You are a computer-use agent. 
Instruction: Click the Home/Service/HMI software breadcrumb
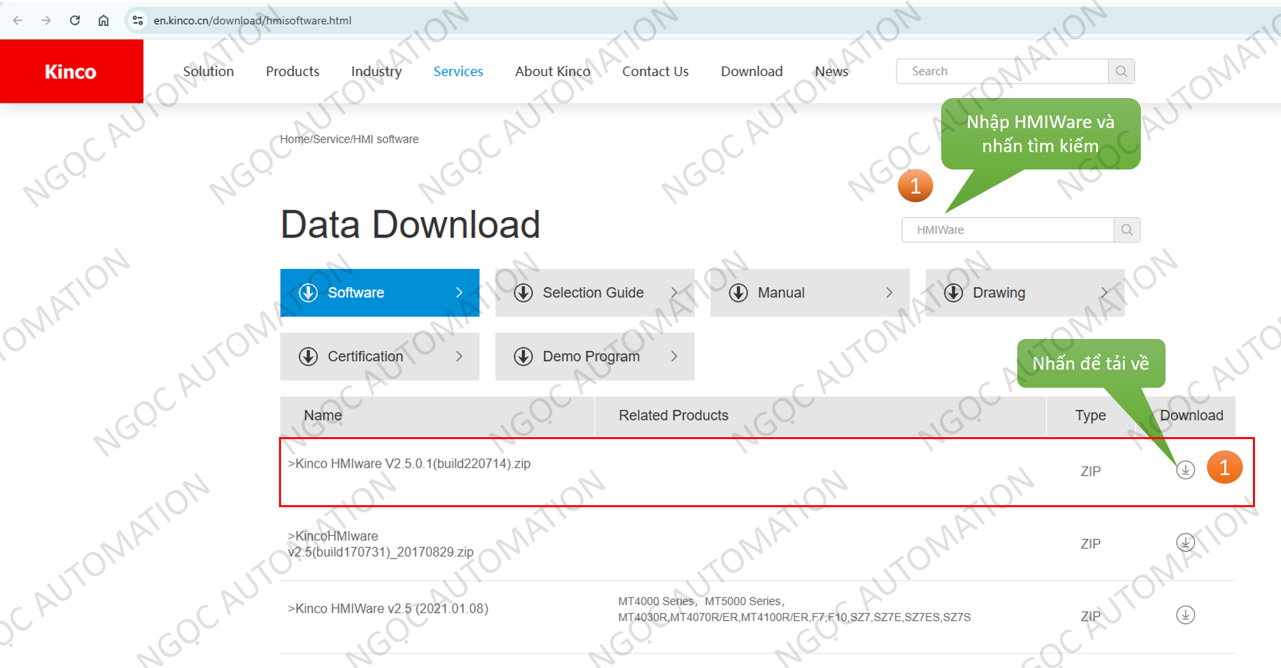click(x=349, y=139)
